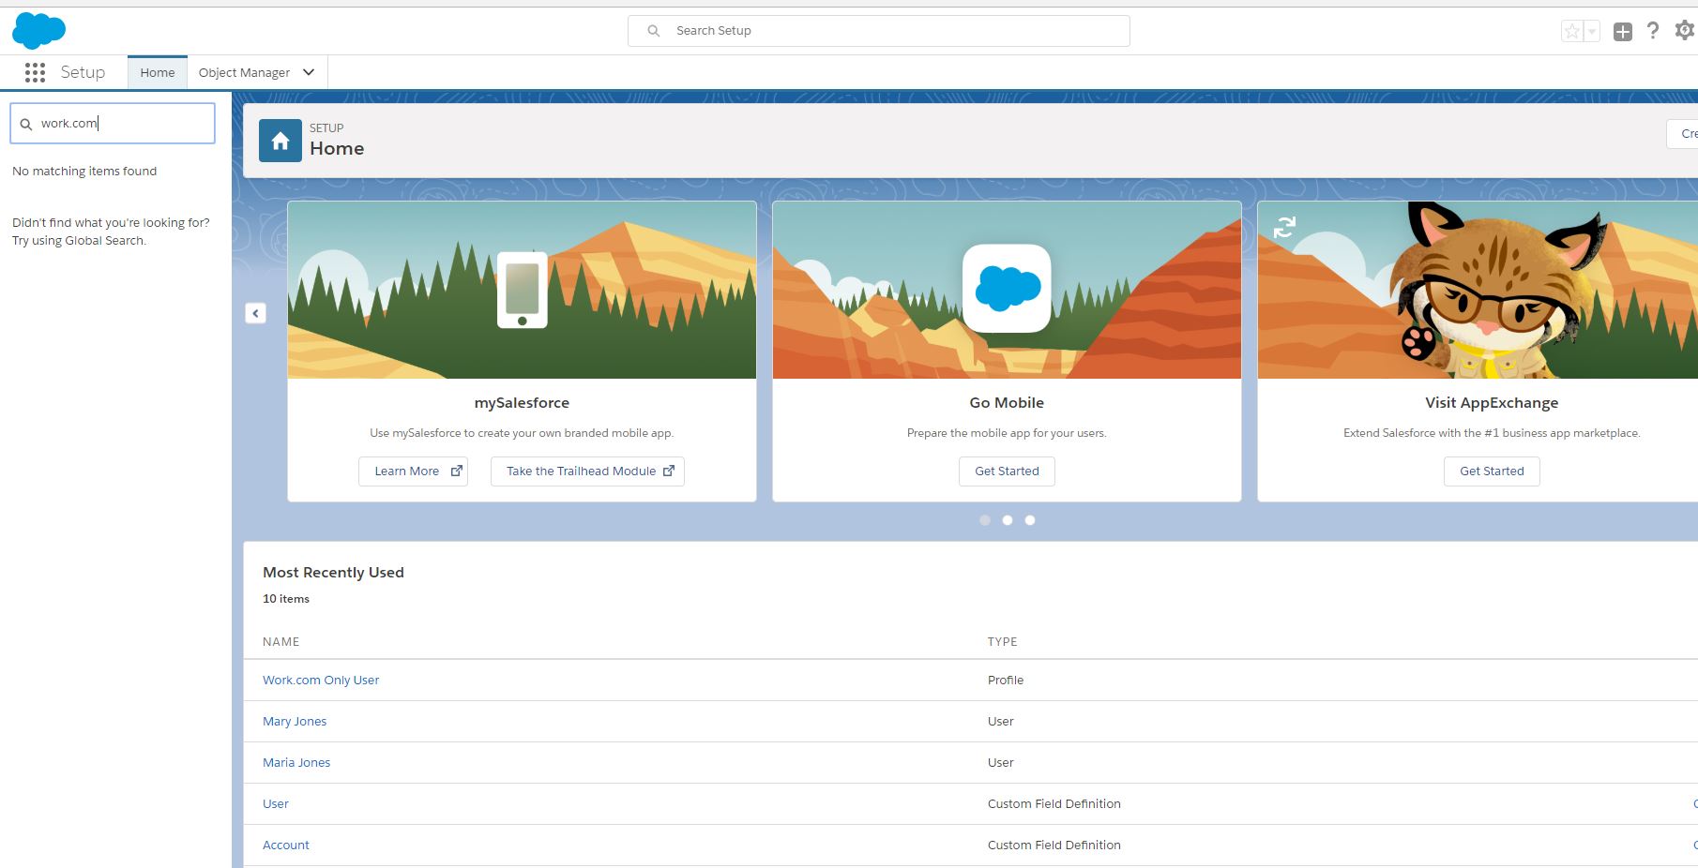Select the first carousel page dot
This screenshot has width=1698, height=868.
point(984,520)
